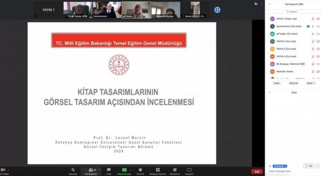The height and width of the screenshot is (176, 321).
Task: Click camera icon for 05 Amasya / Mehmet DAĞ
Action: pyautogui.click(x=318, y=64)
